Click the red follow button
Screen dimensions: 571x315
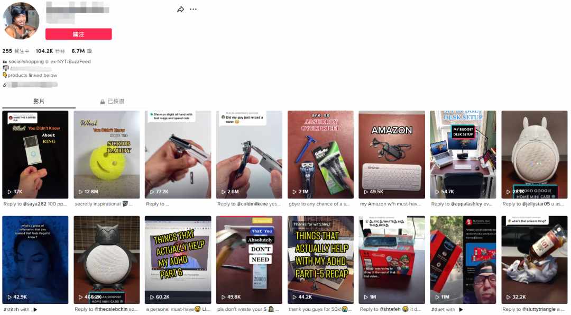[79, 34]
